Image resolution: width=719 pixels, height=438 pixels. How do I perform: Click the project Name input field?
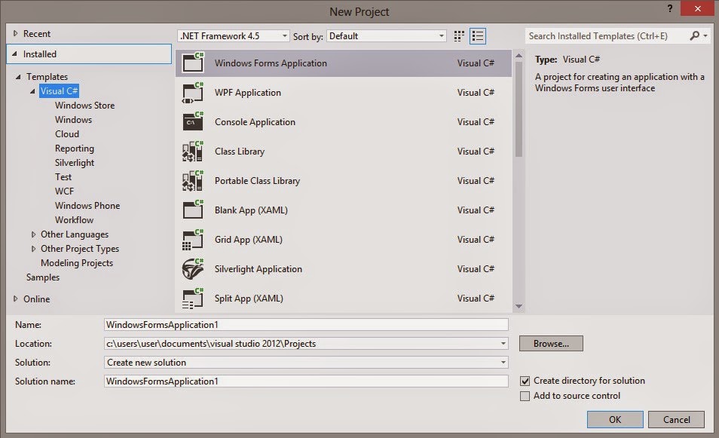(x=306, y=325)
